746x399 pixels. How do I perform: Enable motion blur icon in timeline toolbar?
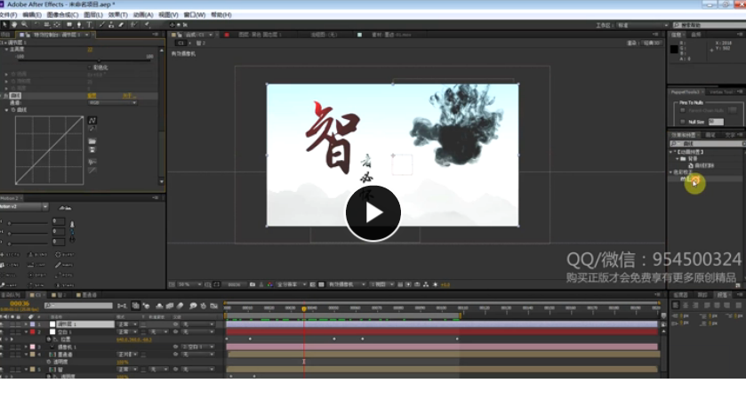coord(180,306)
